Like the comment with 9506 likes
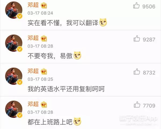This screenshot has height=129, width=161. tap(136, 6)
